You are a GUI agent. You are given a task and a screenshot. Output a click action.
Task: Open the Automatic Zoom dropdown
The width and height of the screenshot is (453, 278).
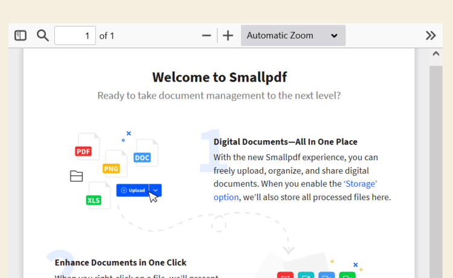[293, 35]
